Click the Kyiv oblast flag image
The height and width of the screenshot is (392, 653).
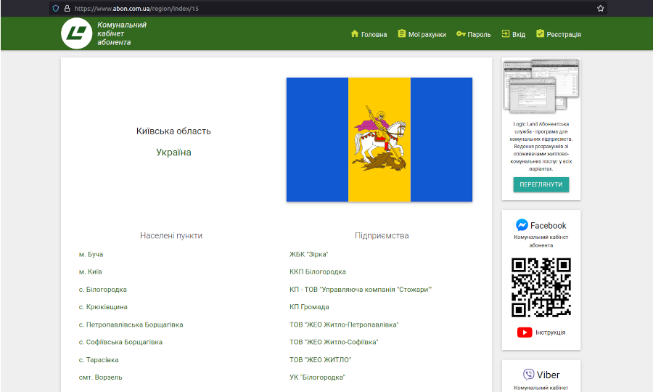click(379, 139)
